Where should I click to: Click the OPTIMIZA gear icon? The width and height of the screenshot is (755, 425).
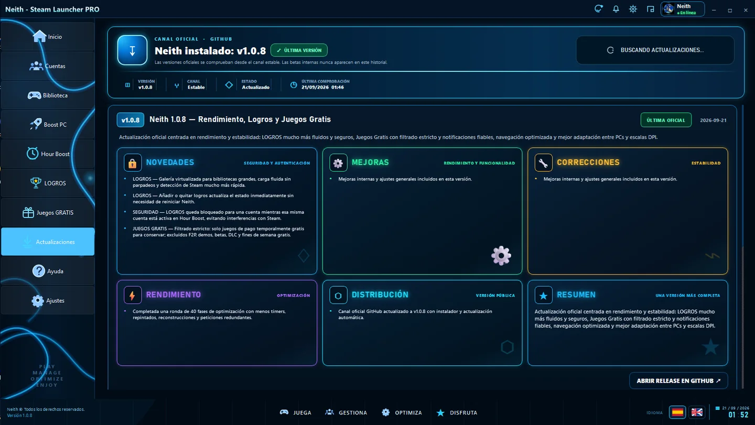[x=385, y=412]
